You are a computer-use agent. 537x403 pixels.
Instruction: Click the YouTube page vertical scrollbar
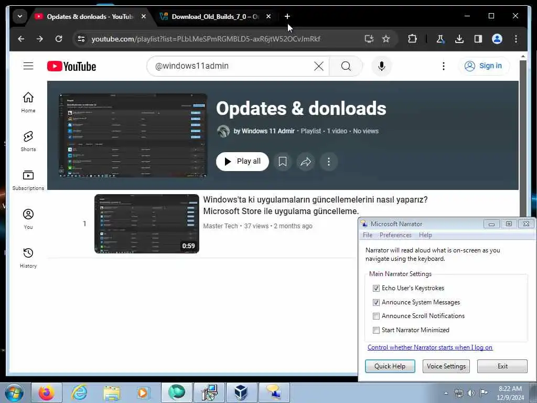tap(523, 139)
